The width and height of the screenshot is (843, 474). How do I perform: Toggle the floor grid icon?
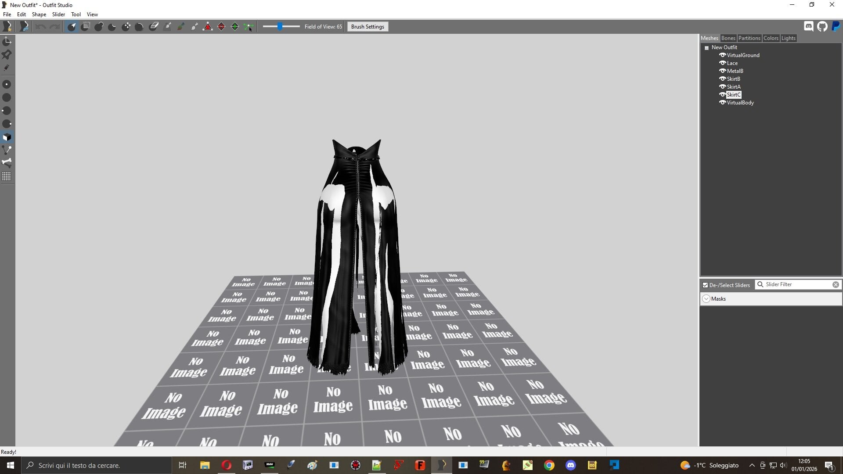click(7, 176)
